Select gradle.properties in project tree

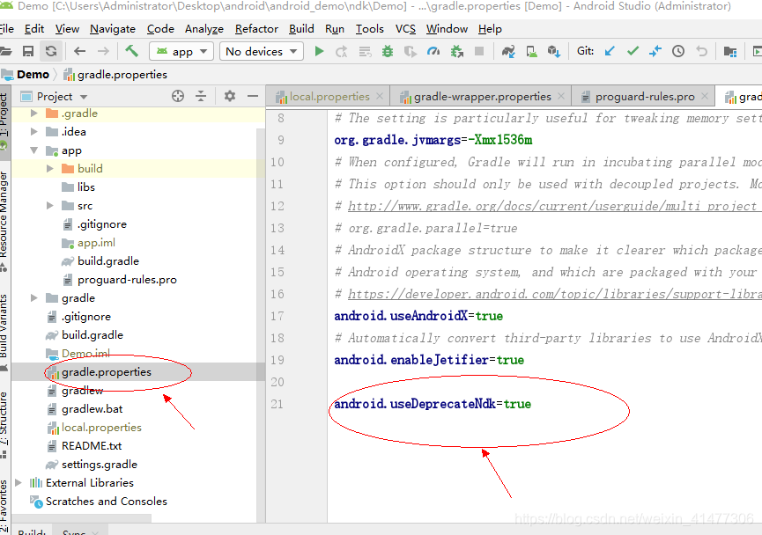107,372
